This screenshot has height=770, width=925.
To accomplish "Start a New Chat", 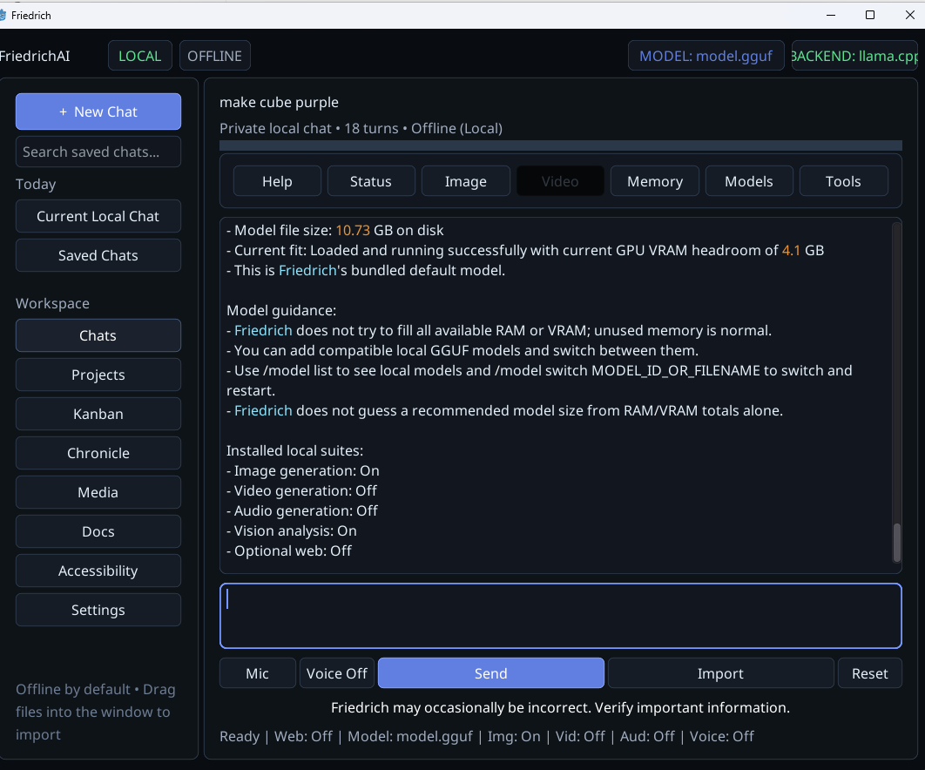I will [98, 111].
